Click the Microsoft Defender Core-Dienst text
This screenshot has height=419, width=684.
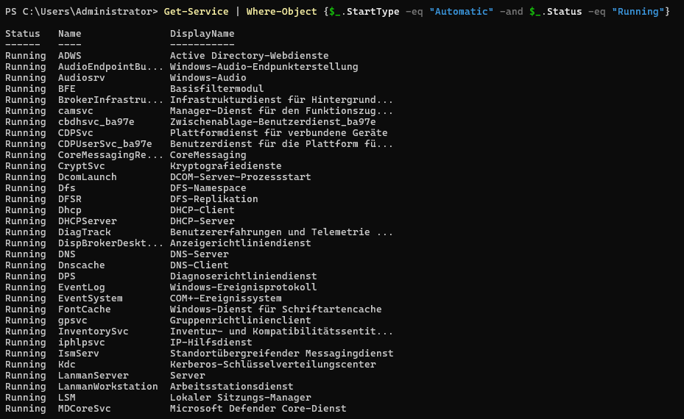click(258, 409)
